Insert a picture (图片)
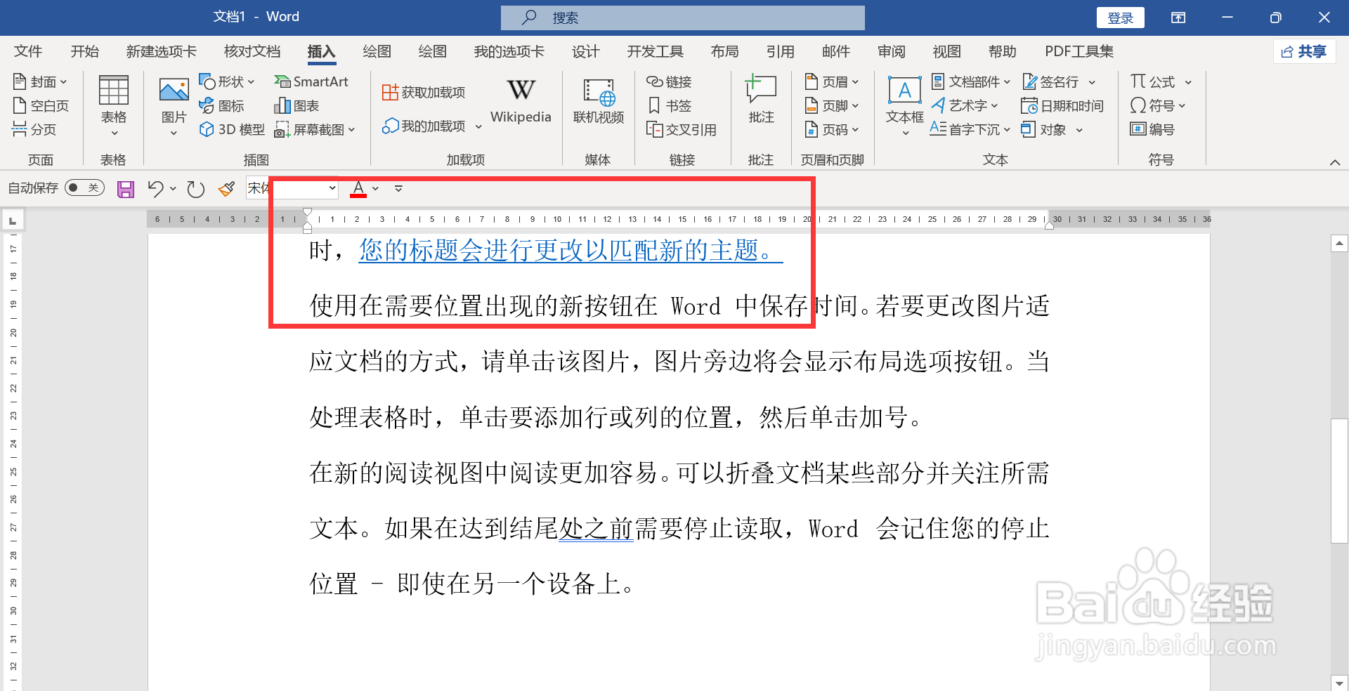The image size is (1349, 691). [x=174, y=105]
